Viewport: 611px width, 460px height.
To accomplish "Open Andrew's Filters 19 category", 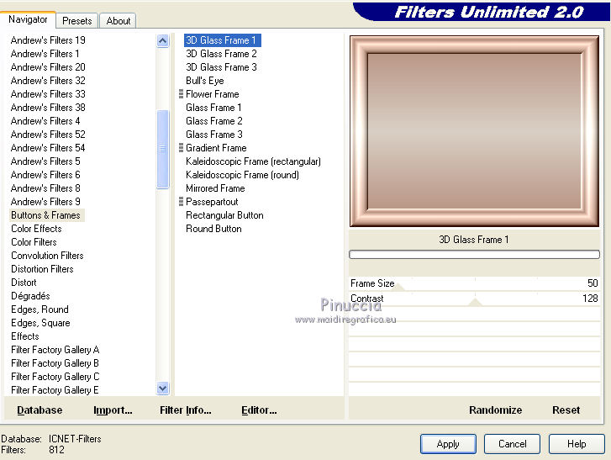I will pos(48,40).
